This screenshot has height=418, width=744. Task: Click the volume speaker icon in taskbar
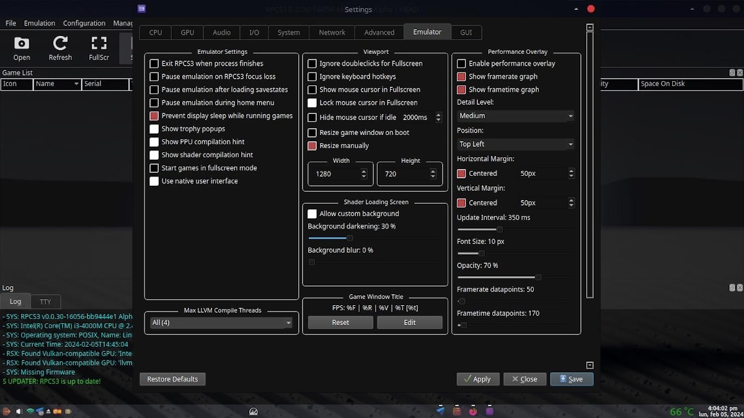[19, 411]
